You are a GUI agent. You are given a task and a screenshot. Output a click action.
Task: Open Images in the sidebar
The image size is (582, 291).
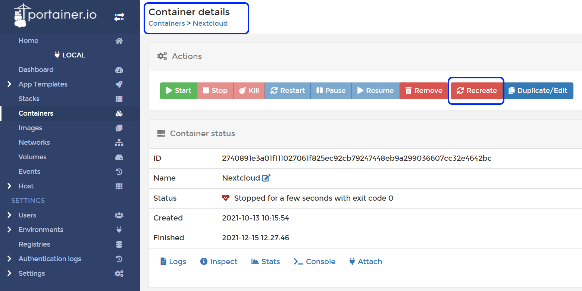click(x=70, y=128)
